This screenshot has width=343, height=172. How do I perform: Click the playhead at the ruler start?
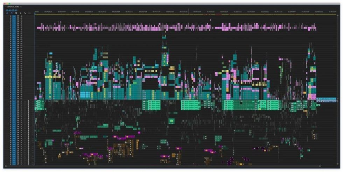[x=35, y=13]
